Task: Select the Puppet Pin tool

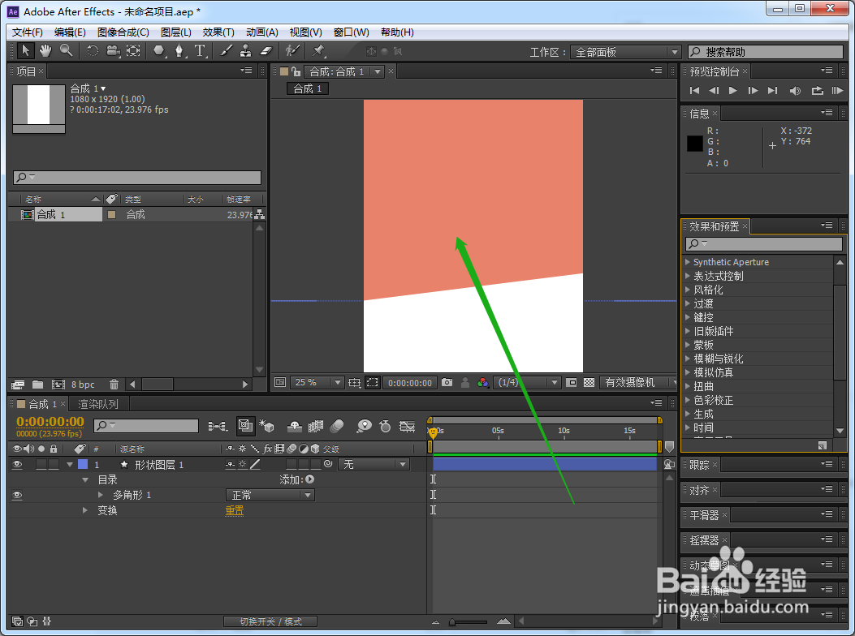Action: pos(318,50)
